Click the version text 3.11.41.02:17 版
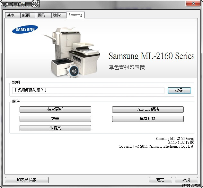The height and width of the screenshot is (188, 203). coord(181,142)
